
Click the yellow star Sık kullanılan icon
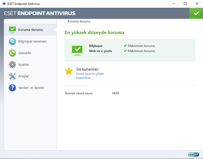click(69, 71)
